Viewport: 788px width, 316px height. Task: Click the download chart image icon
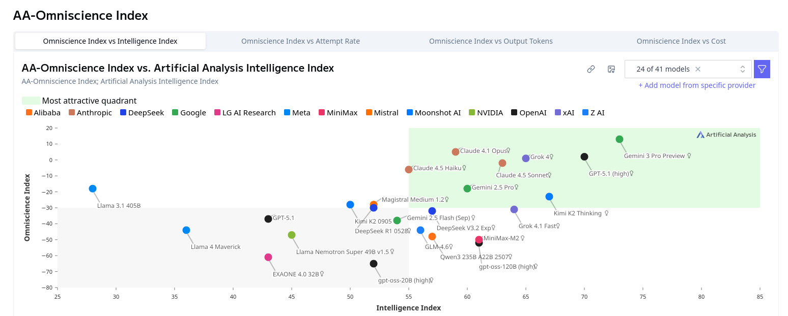(x=611, y=69)
